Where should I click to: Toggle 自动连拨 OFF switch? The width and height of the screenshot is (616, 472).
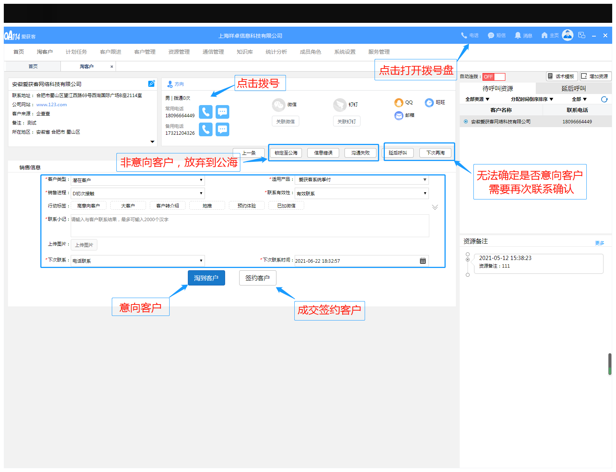click(x=494, y=77)
